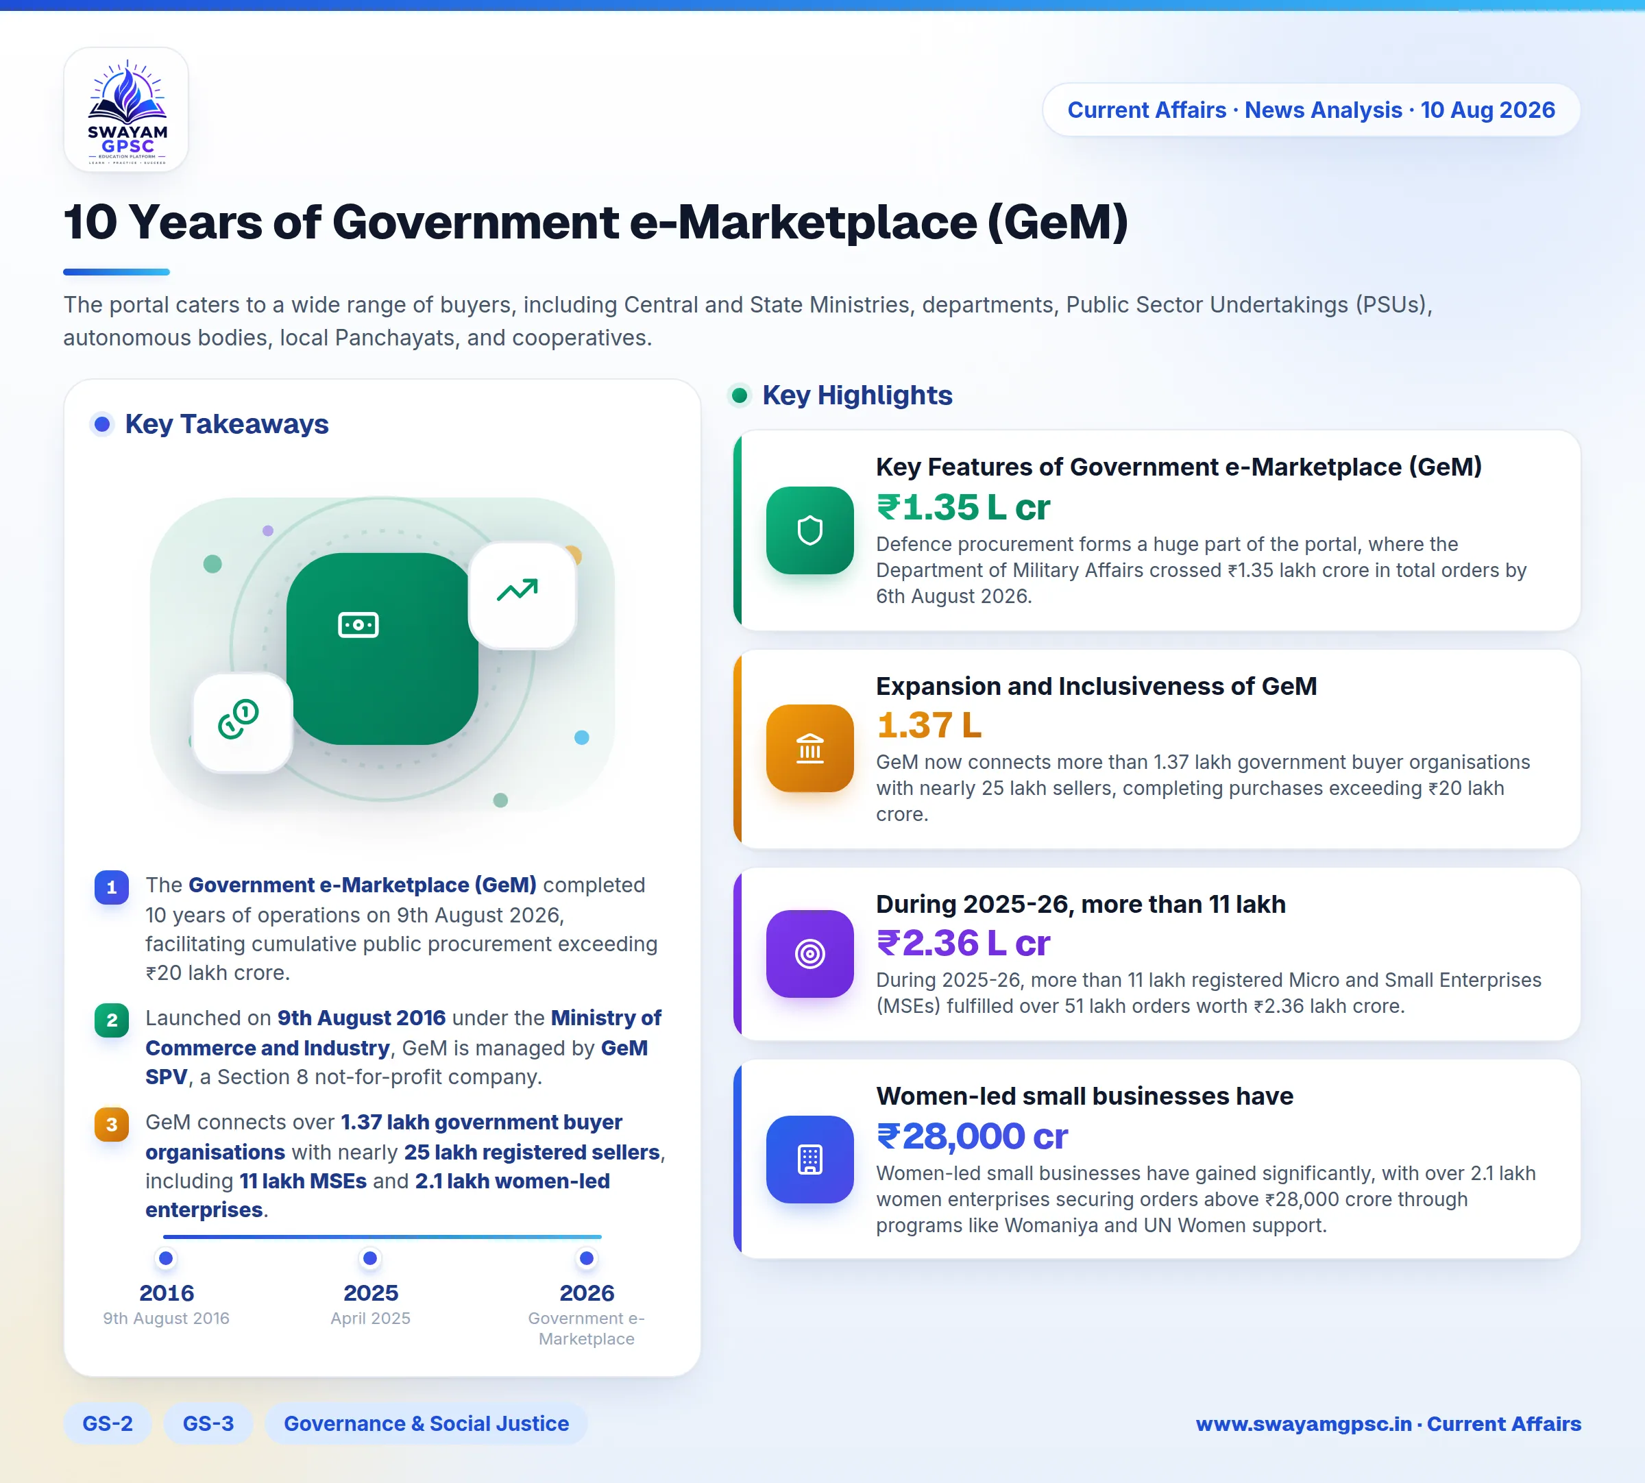Click the 2016 year label
1645x1483 pixels.
pos(166,1292)
